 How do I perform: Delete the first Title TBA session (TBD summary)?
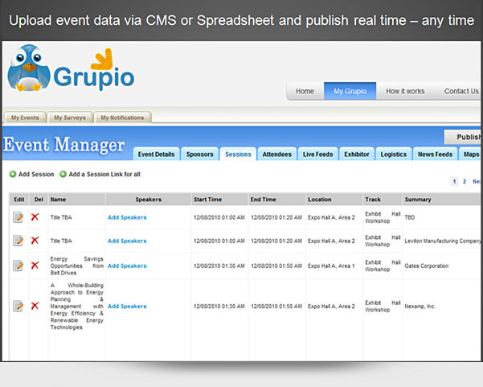[x=35, y=217]
